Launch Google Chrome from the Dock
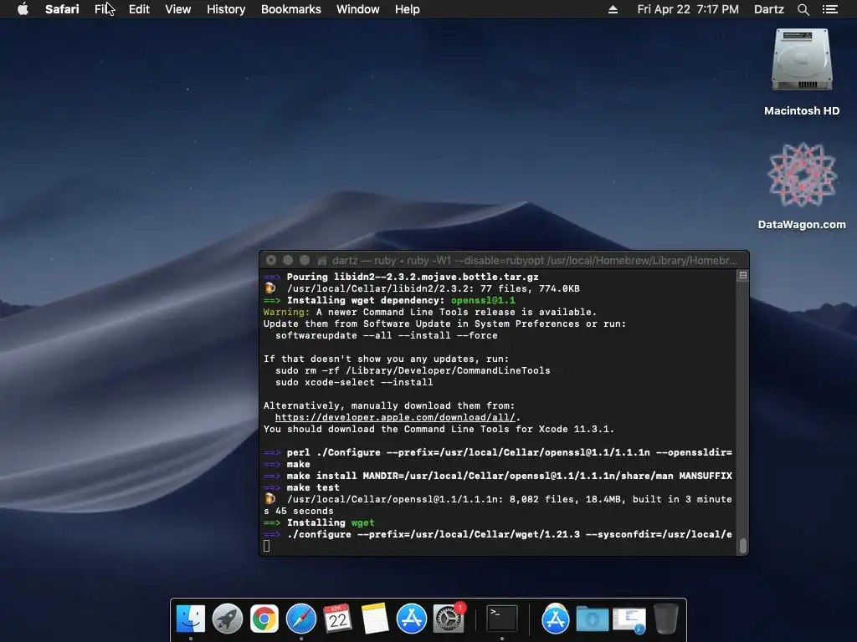The width and height of the screenshot is (857, 642). (x=264, y=619)
